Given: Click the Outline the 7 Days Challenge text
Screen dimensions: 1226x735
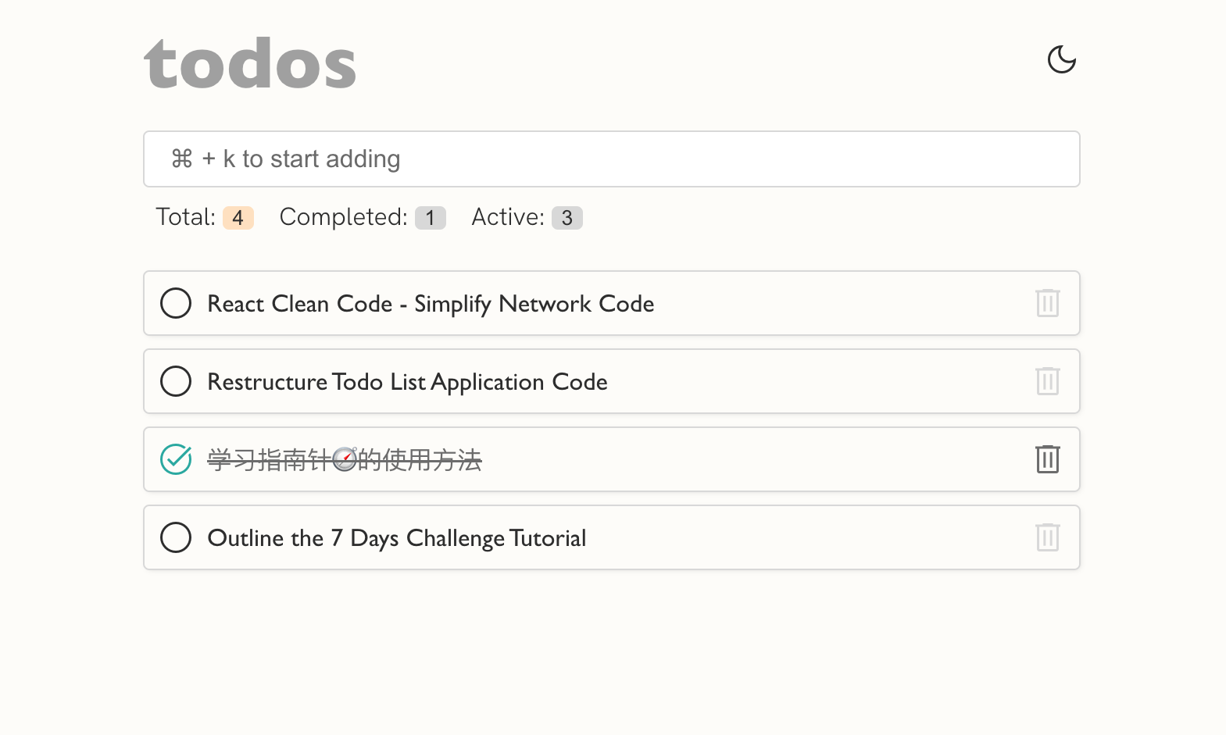Looking at the screenshot, I should tap(396, 537).
